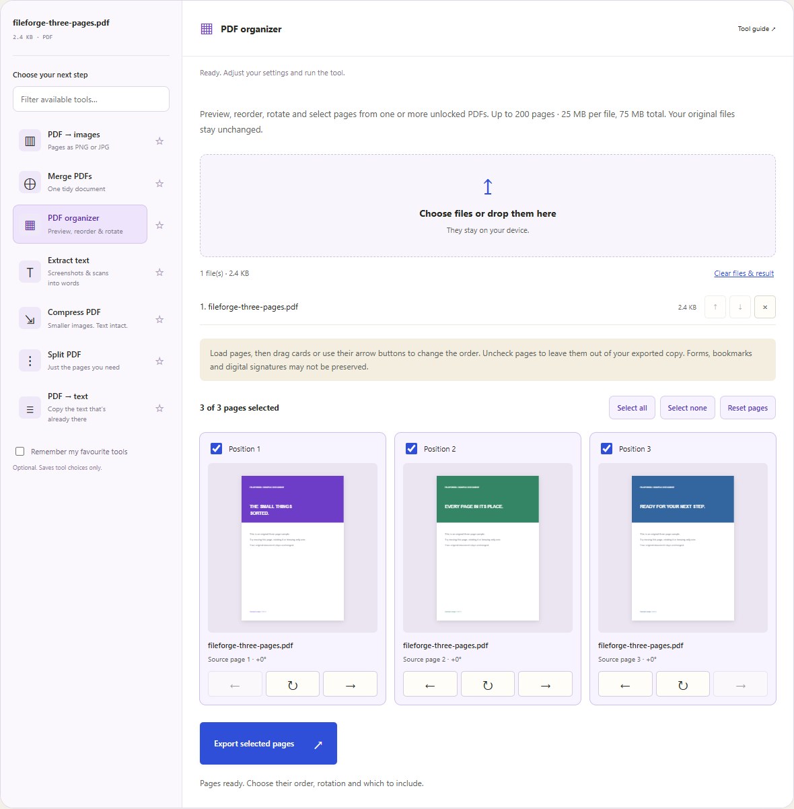Click the right arrow on Position 3 card
The height and width of the screenshot is (809, 794).
tap(740, 684)
